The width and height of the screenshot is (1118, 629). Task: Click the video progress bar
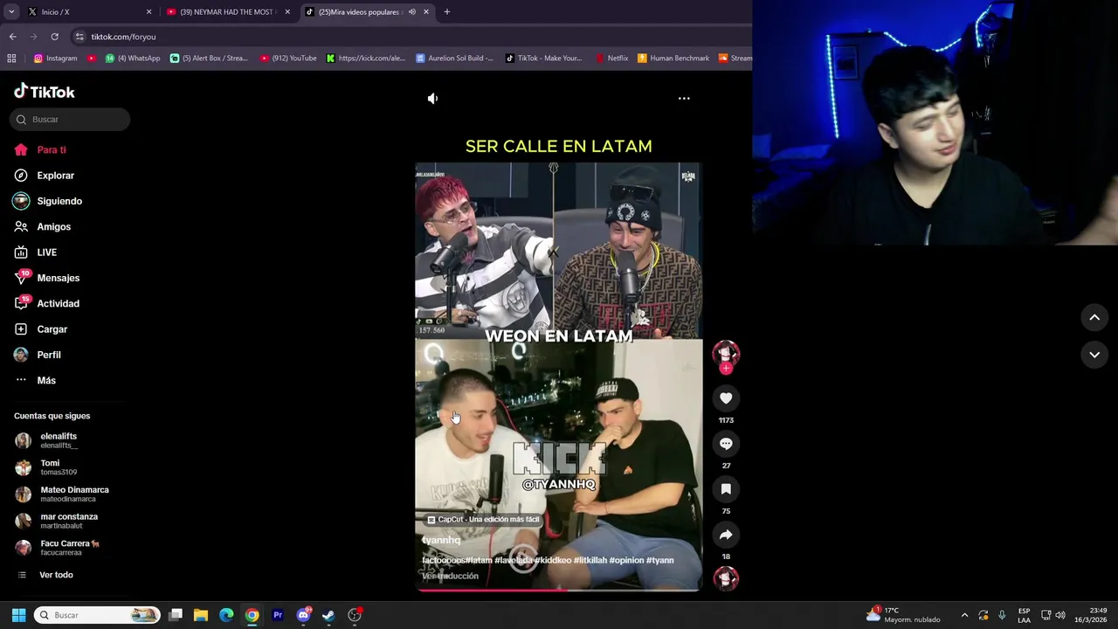558,590
